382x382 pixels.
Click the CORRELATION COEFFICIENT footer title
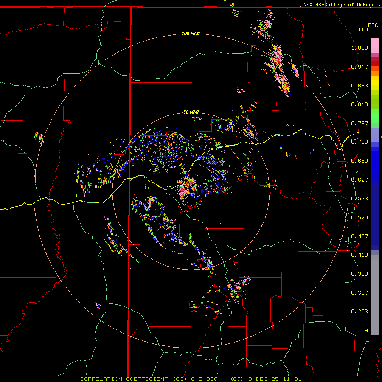(124, 379)
